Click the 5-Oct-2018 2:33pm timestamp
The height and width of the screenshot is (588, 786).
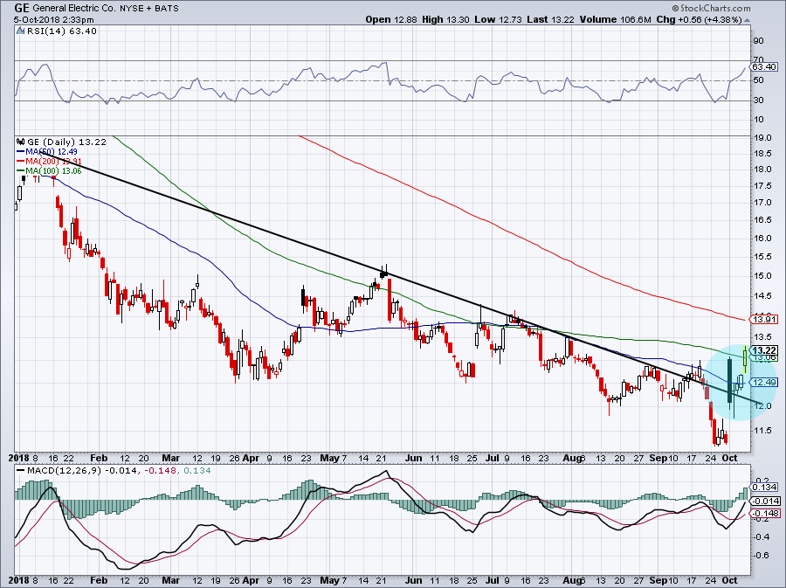pyautogui.click(x=53, y=20)
